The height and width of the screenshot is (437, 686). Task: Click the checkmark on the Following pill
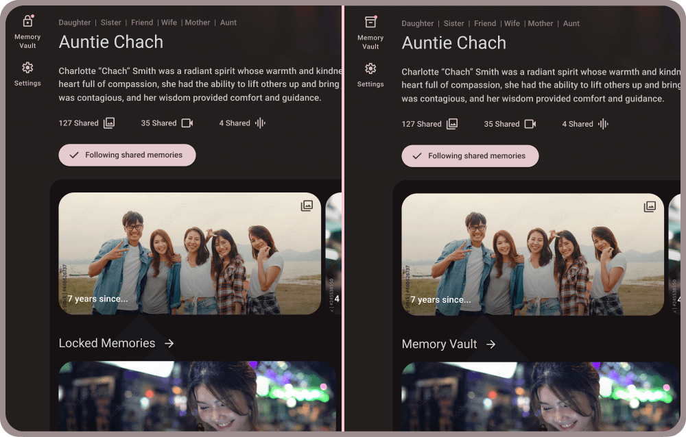[x=74, y=155]
